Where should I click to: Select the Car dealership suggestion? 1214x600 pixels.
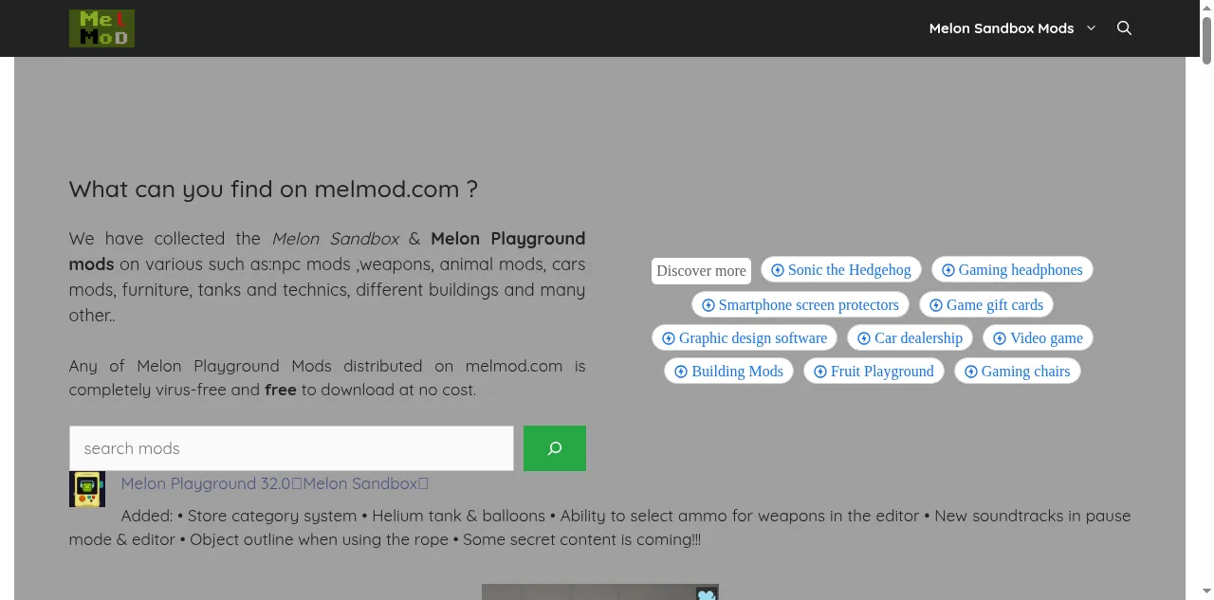coord(910,337)
